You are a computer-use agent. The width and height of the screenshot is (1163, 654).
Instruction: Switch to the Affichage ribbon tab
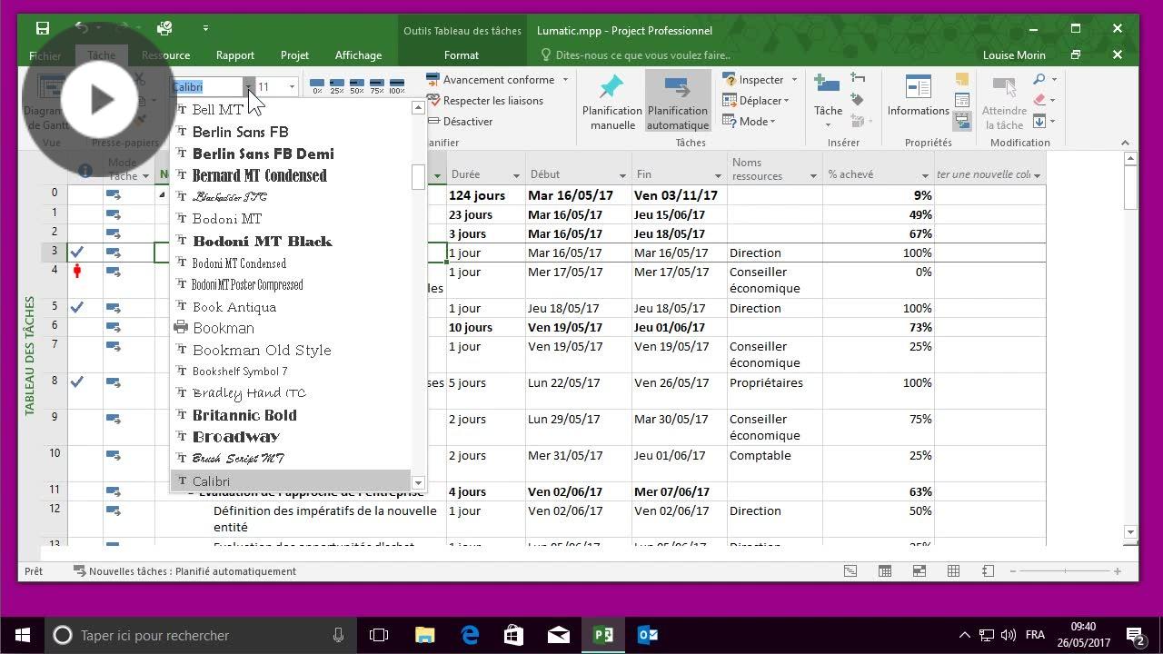point(357,54)
